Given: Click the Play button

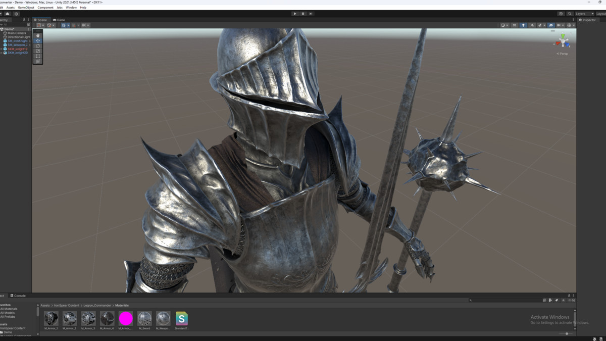Looking at the screenshot, I should tap(295, 14).
